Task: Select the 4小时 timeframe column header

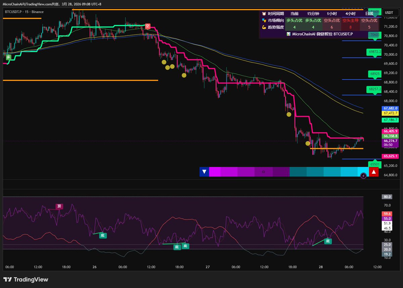Action: point(350,14)
